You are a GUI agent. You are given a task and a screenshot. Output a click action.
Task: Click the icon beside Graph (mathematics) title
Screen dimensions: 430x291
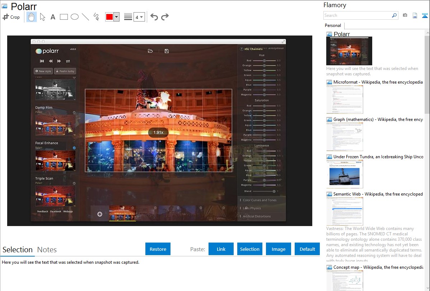(x=329, y=119)
